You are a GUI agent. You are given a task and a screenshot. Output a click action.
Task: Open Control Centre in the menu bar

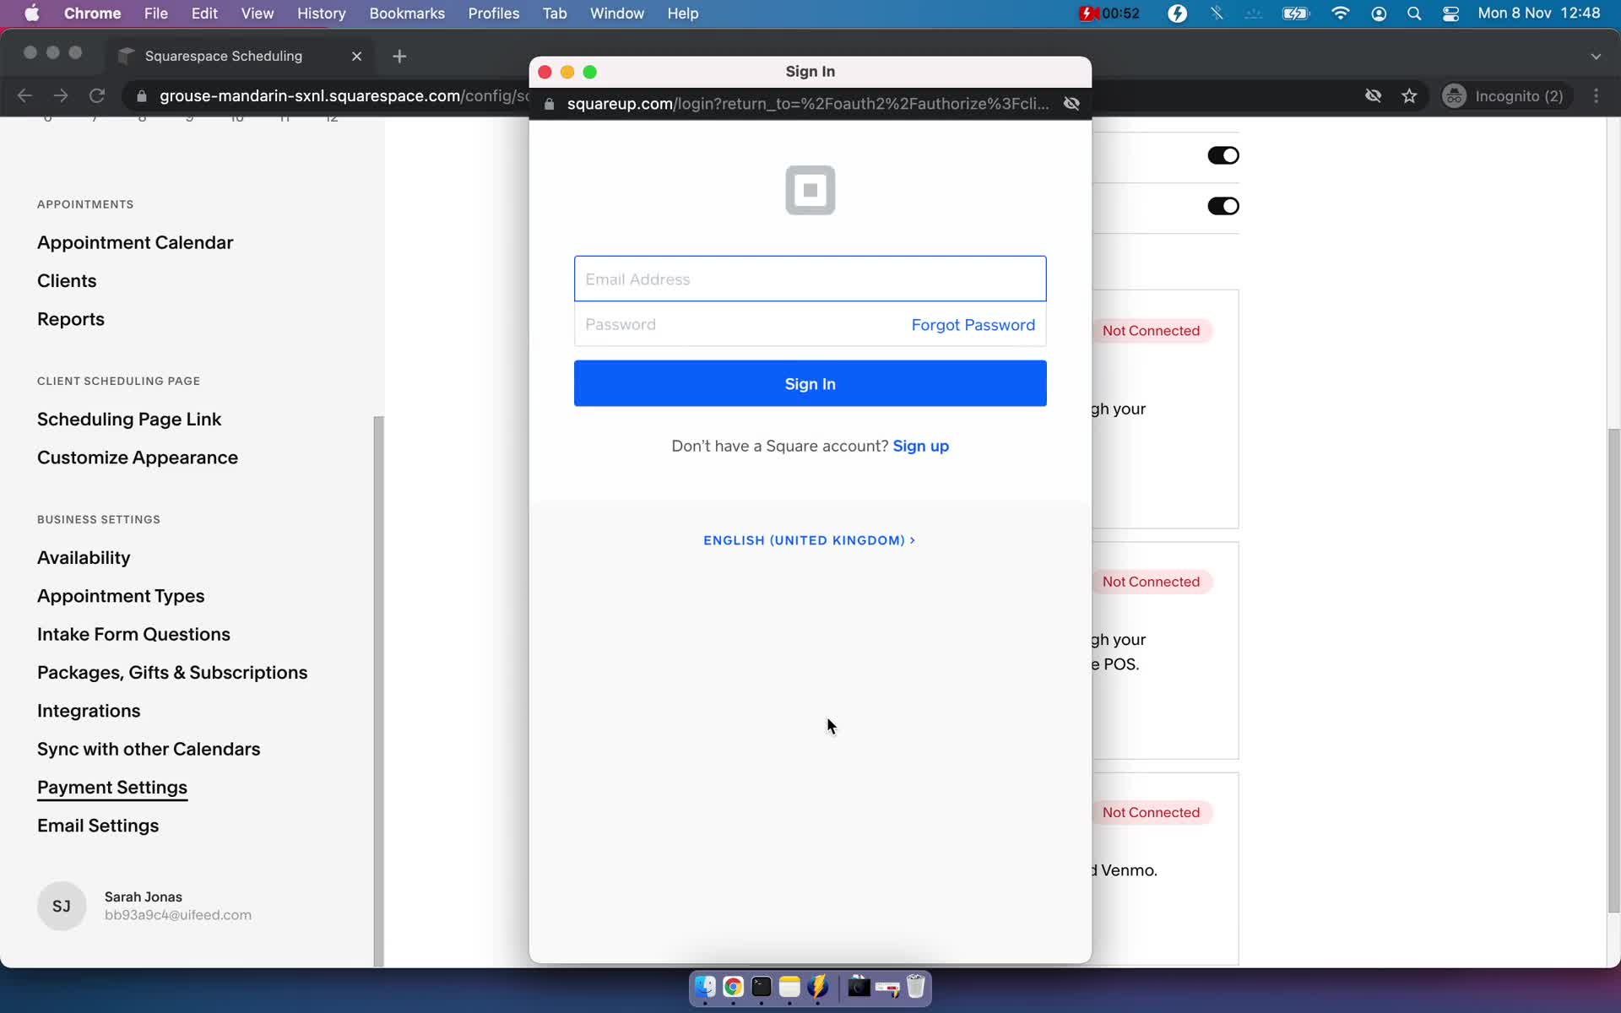1450,14
